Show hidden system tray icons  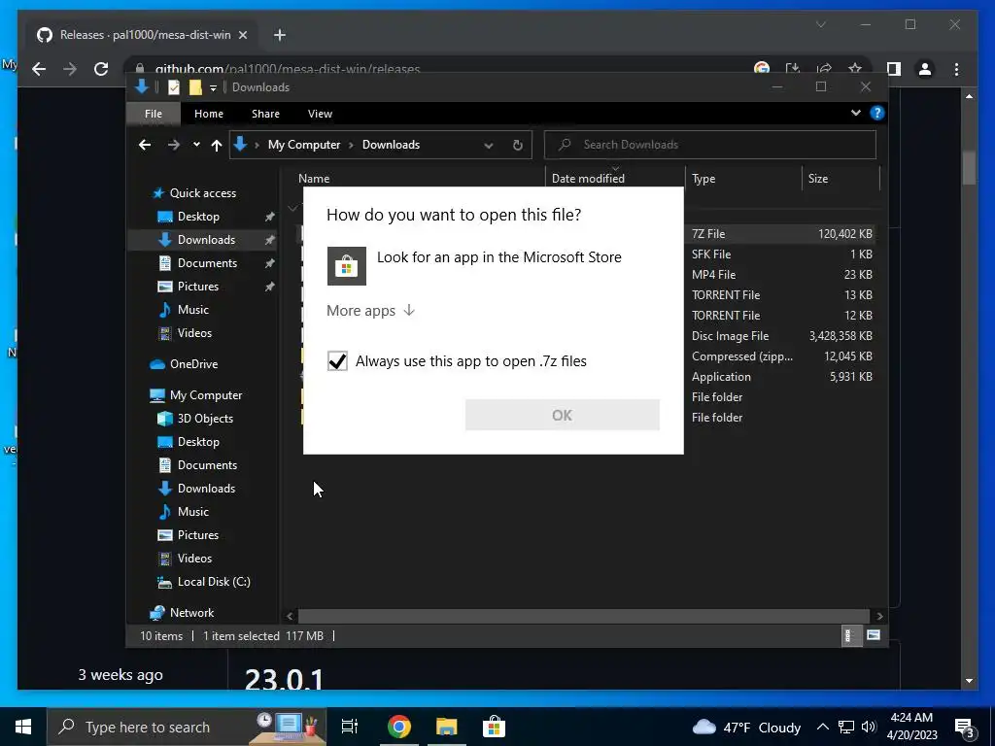tap(822, 727)
